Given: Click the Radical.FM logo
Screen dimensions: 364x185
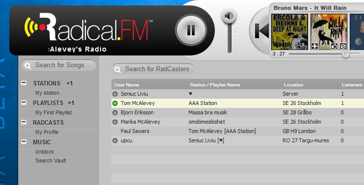Looking at the screenshot, I should pos(88,27).
